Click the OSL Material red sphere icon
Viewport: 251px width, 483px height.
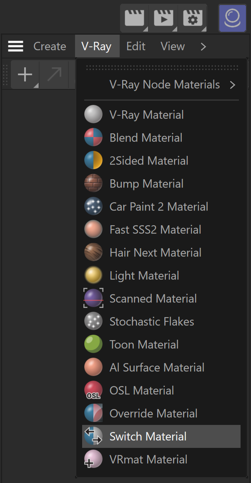coord(93,390)
